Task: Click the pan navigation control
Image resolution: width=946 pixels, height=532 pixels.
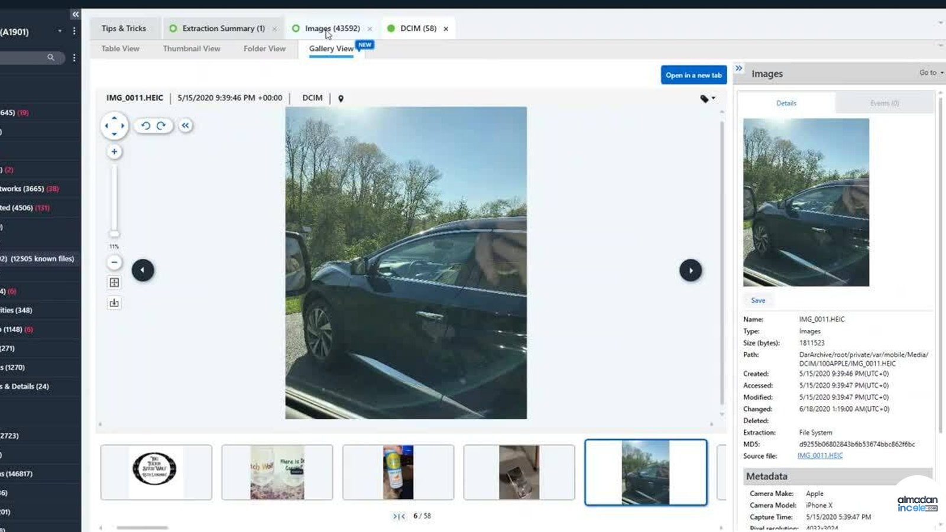Action: [x=114, y=126]
